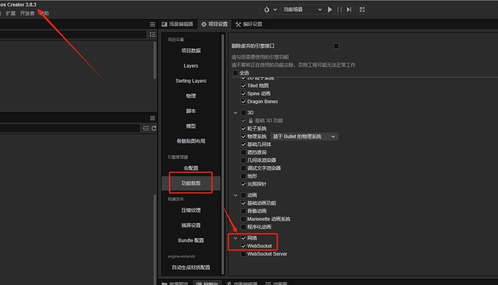Check the 3D group checkbox

point(243,113)
